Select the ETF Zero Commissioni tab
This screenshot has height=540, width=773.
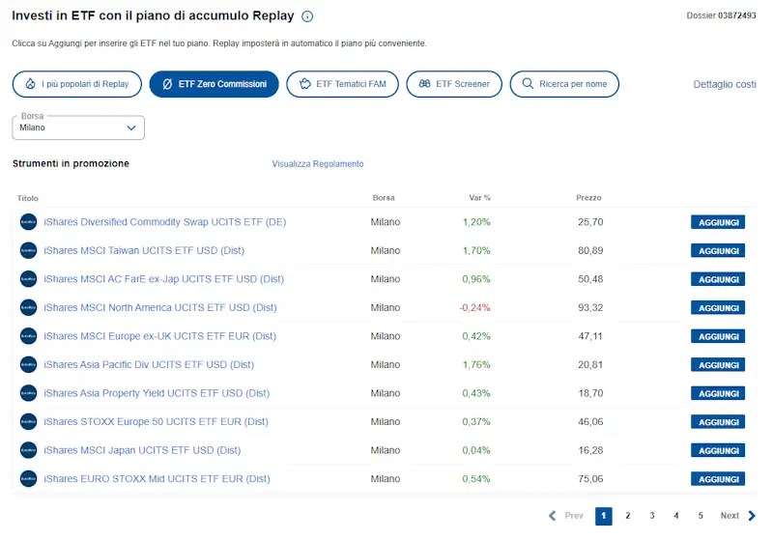[x=214, y=84]
